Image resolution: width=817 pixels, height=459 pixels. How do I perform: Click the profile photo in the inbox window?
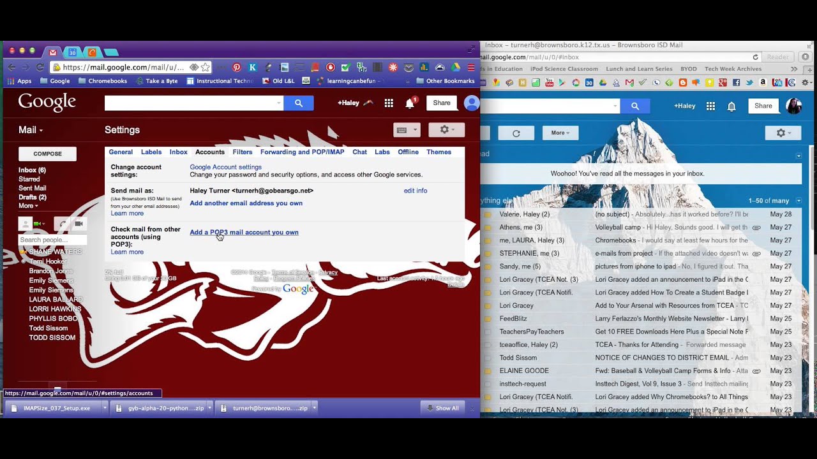click(x=794, y=106)
